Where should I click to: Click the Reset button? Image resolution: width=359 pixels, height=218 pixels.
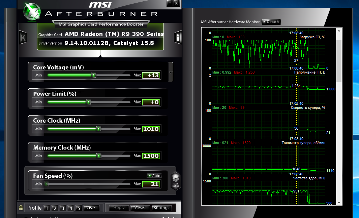pyautogui.click(x=140, y=208)
